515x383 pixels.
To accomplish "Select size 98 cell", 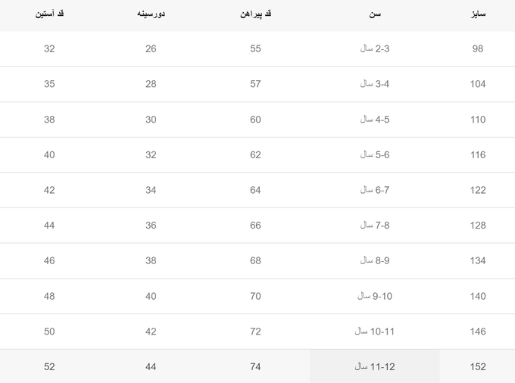I will coord(478,48).
